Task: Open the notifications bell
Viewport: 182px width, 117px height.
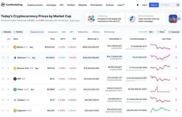Action: [x=138, y=5]
